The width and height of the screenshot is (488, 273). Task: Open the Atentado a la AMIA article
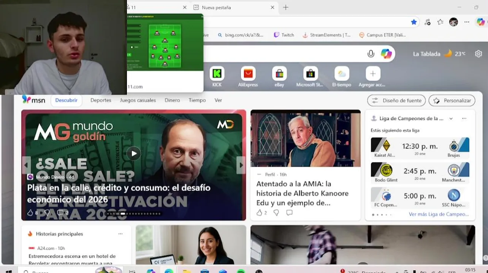point(303,193)
